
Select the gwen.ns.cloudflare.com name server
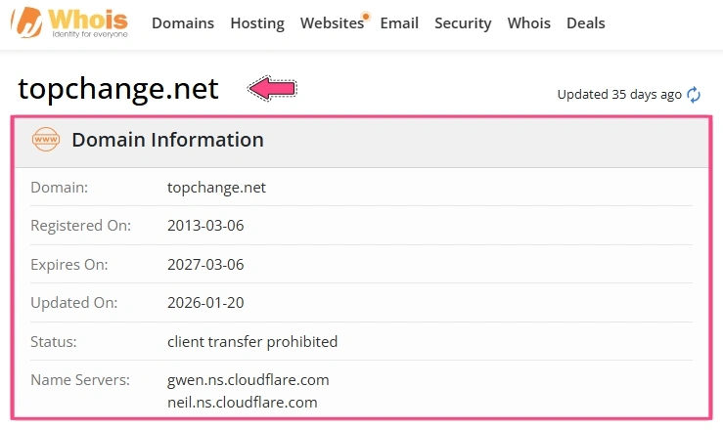(249, 380)
